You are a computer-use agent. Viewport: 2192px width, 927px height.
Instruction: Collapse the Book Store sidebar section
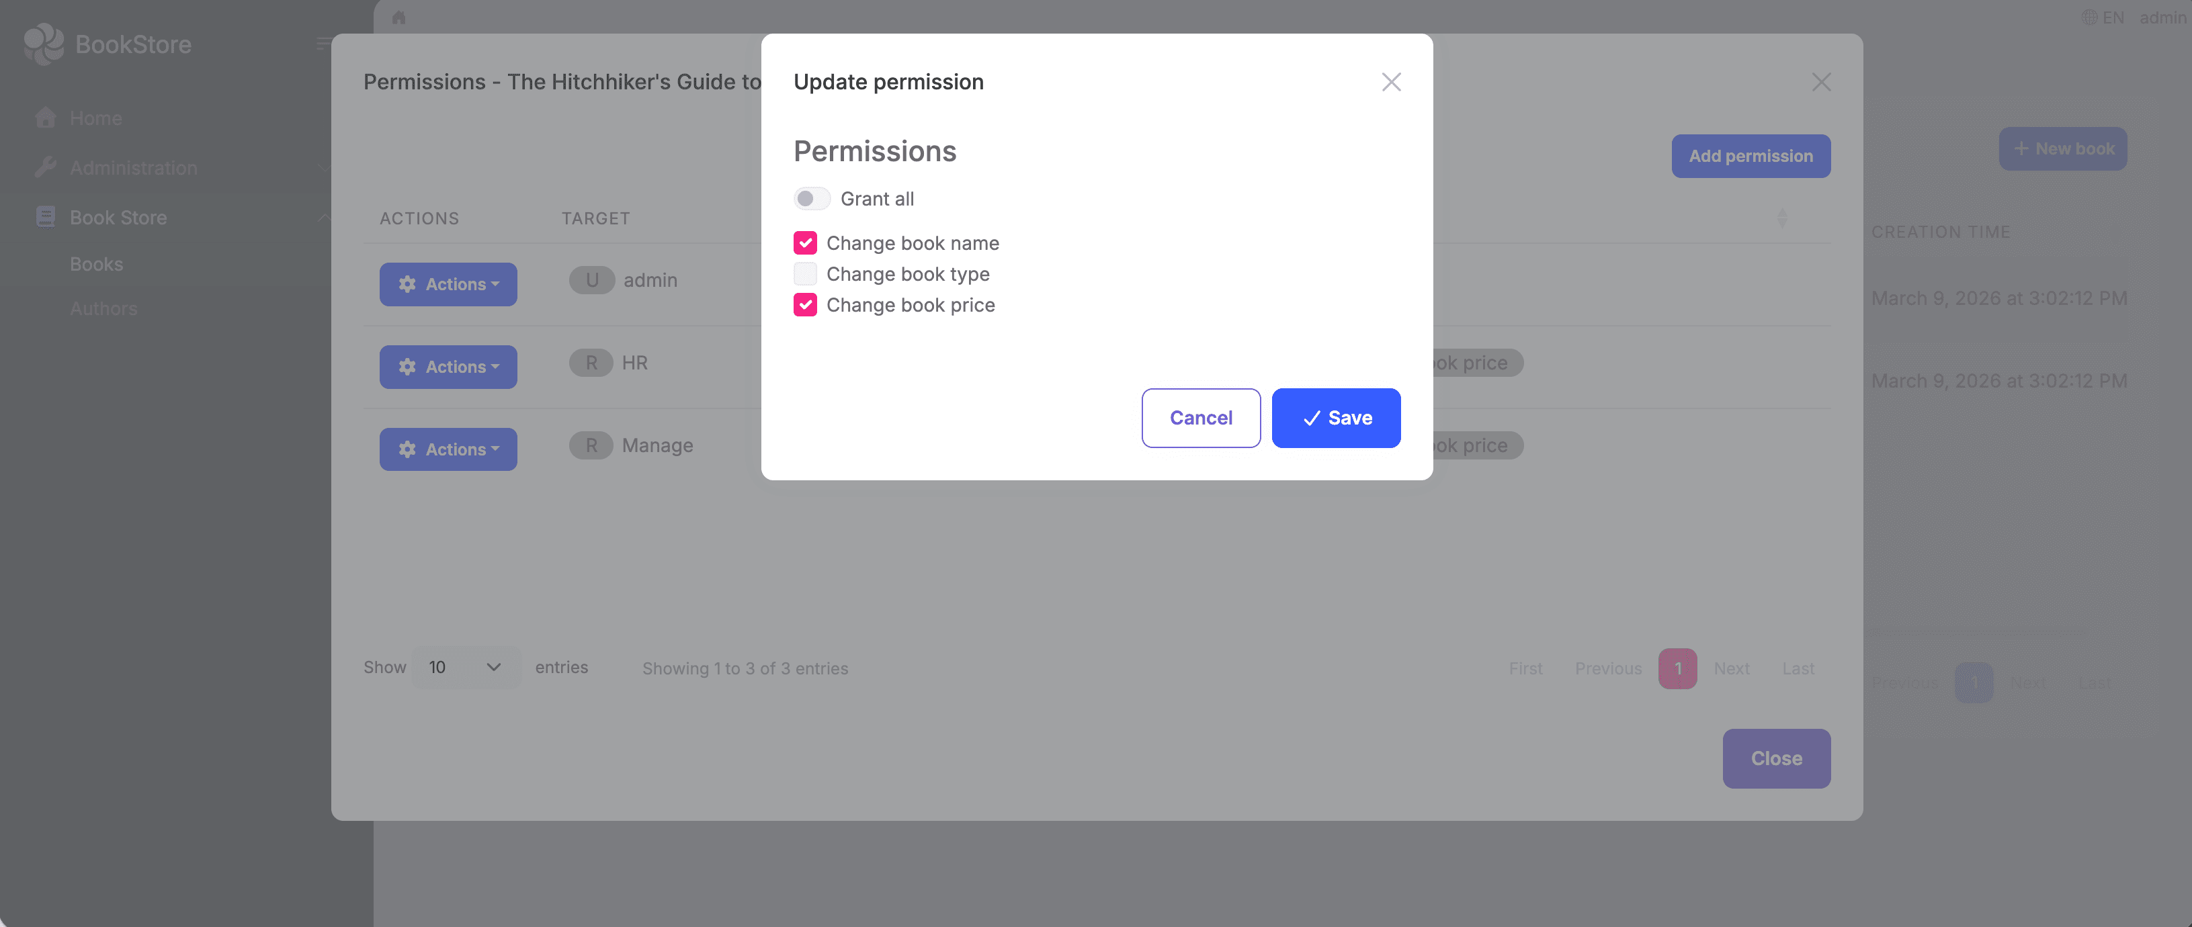coord(324,217)
